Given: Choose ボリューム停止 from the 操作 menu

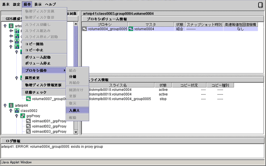Looking at the screenshot, I should coord(37,63).
